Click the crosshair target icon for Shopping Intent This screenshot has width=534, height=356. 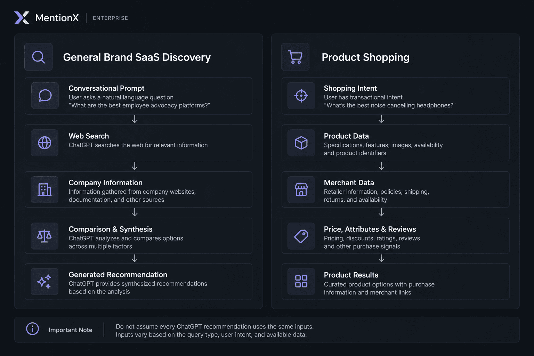point(301,96)
